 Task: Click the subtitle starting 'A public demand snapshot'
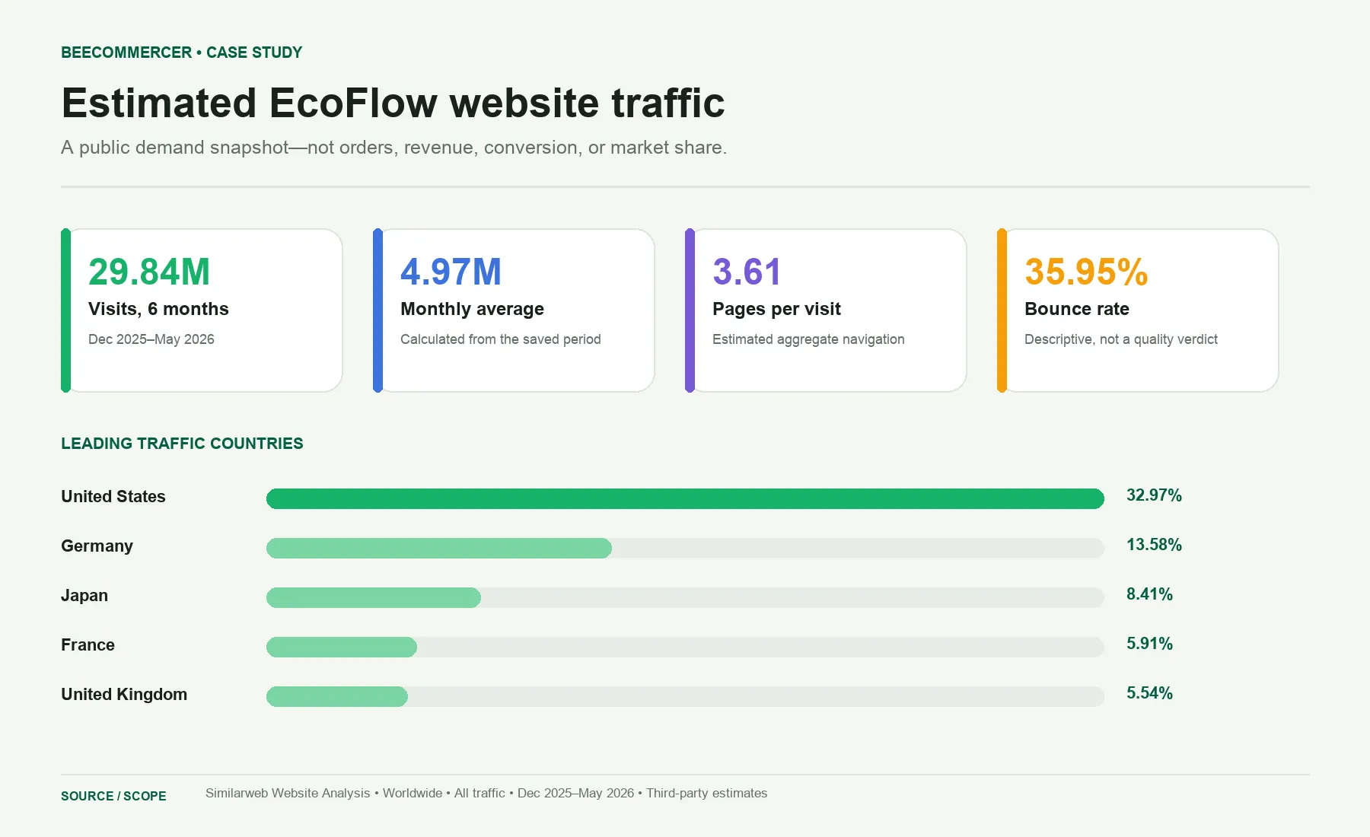click(x=393, y=147)
